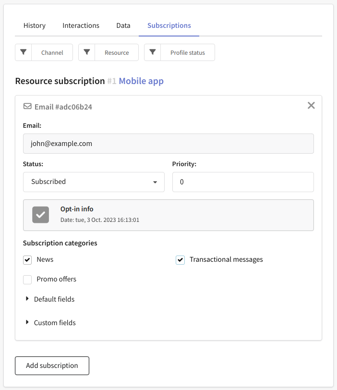Click into the Priority input field
Screen dimensions: 337x390
point(243,182)
